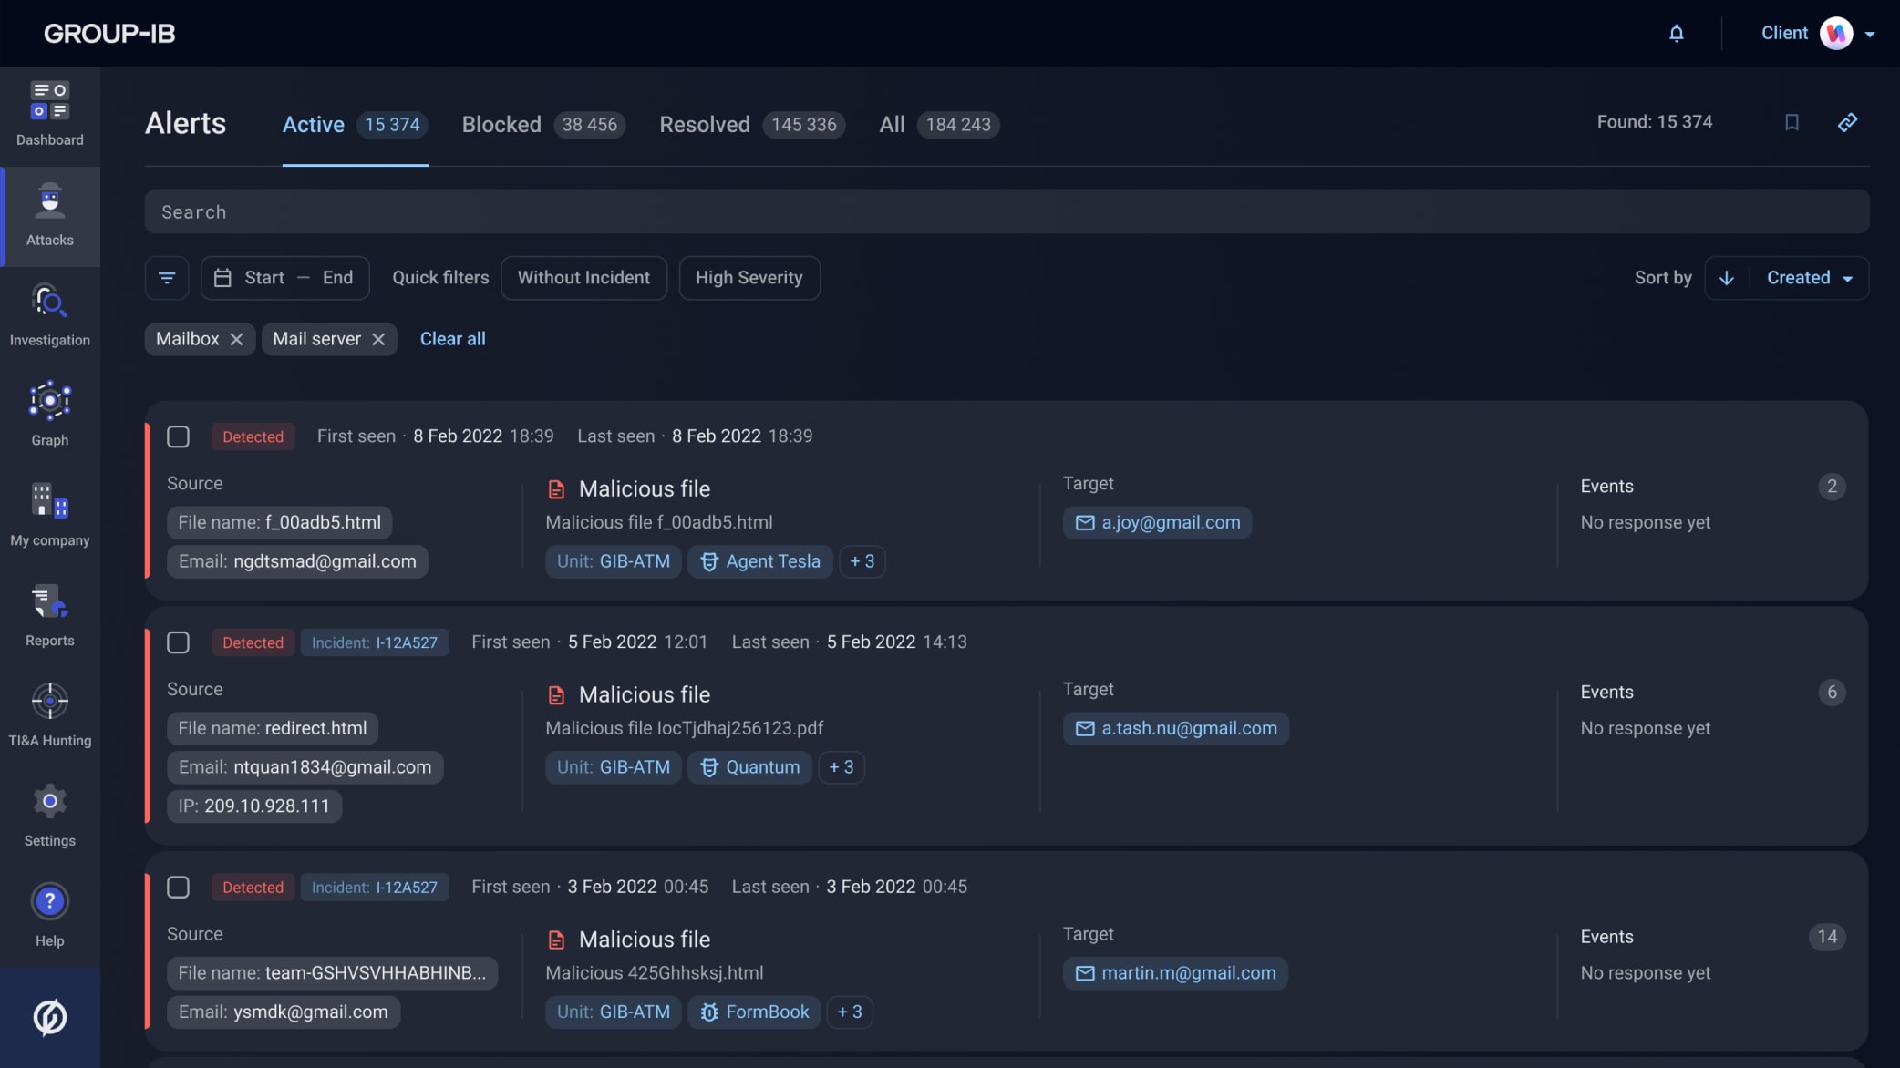This screenshot has height=1068, width=1900.
Task: Open the Created sort-by dropdown
Action: 1809,278
